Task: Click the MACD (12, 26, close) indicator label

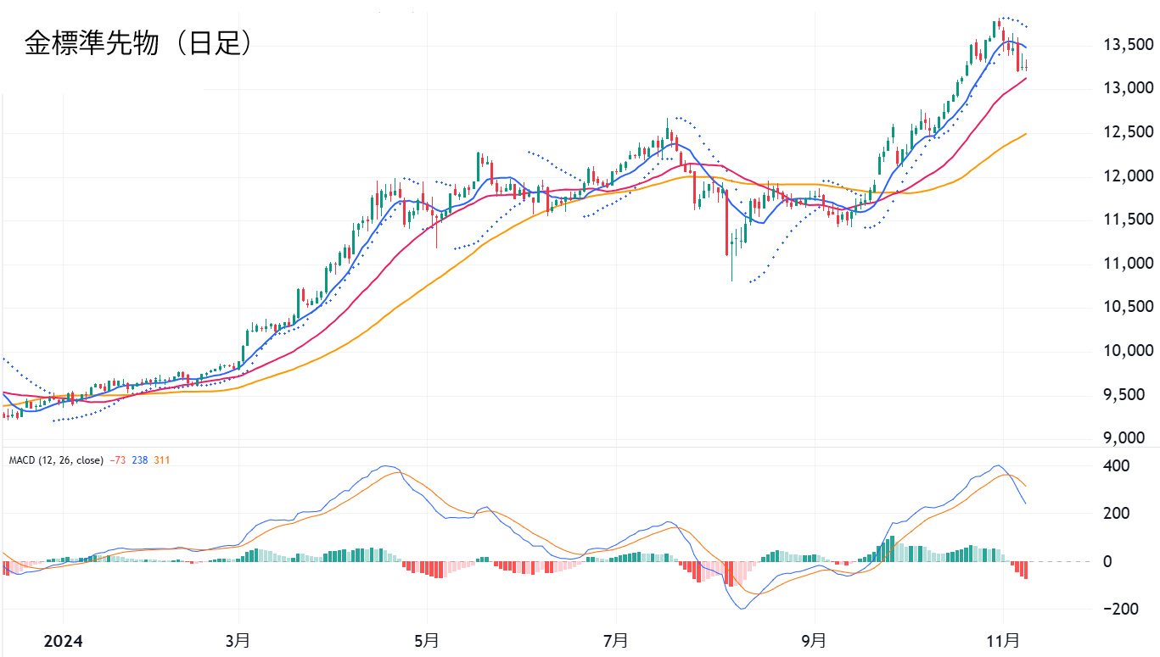Action: 56,460
